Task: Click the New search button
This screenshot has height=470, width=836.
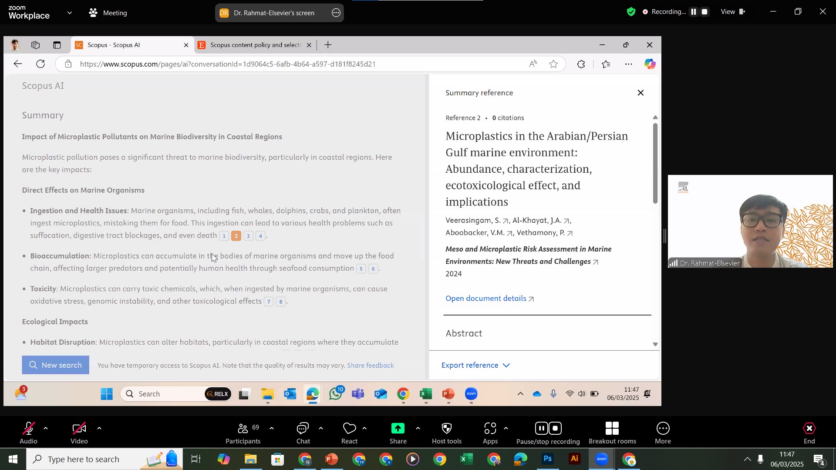Action: pos(56,365)
